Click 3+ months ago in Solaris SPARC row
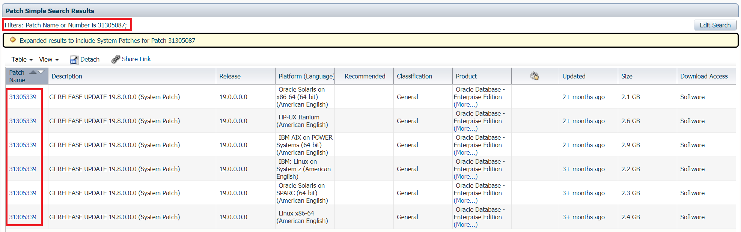Viewport: 741px width, 232px height. pos(583,193)
